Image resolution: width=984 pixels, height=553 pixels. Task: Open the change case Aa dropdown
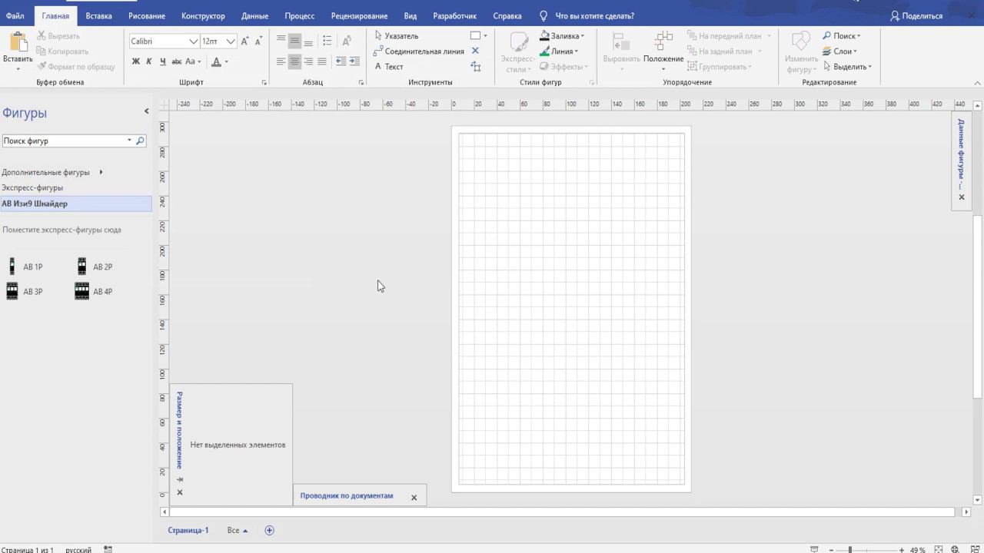pos(192,61)
